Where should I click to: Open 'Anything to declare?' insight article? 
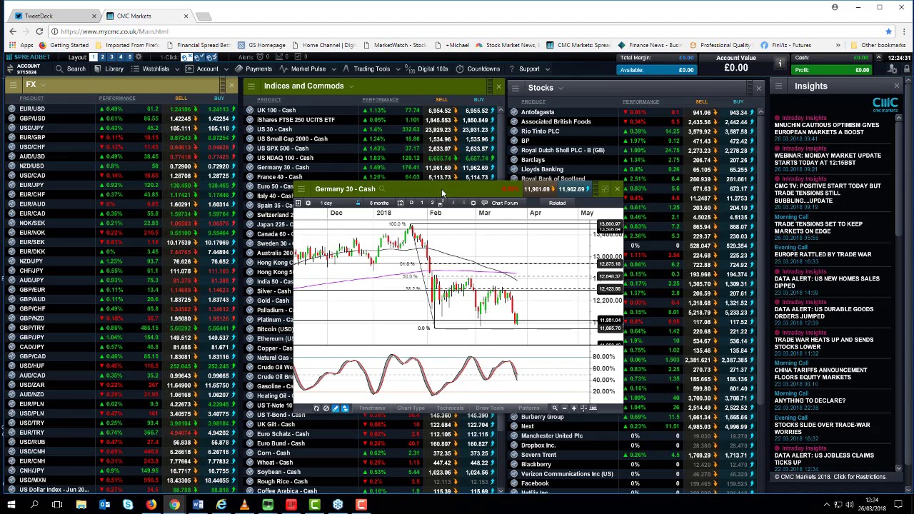810,400
